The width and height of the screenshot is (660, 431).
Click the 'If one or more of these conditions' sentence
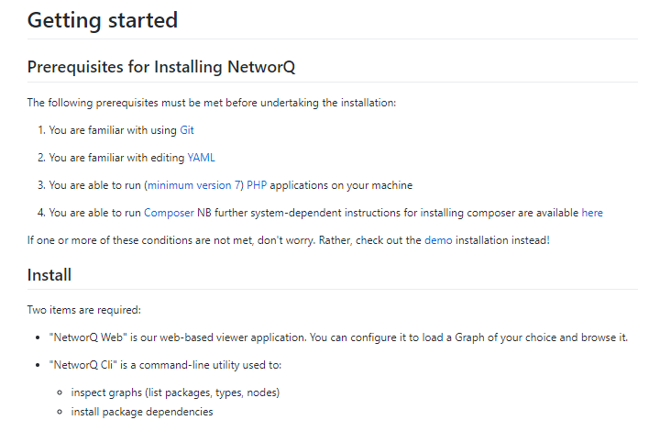click(x=289, y=240)
